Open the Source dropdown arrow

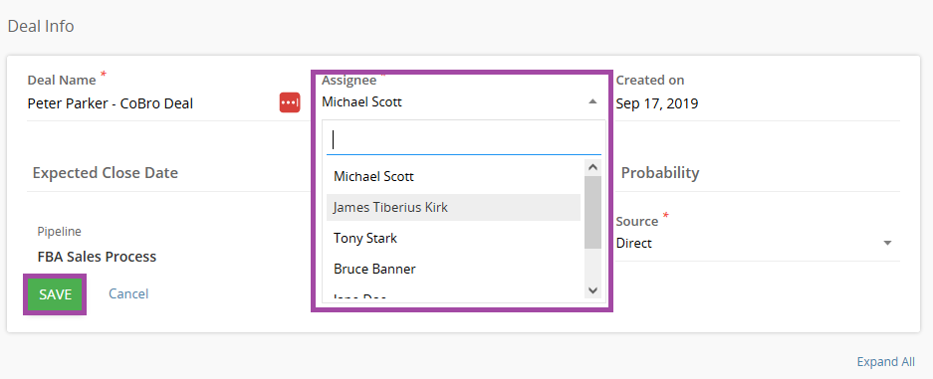887,243
